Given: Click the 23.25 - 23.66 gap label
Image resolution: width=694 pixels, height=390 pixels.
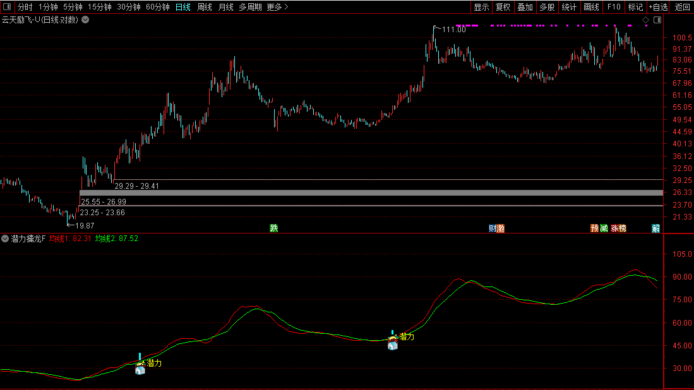Looking at the screenshot, I should 102,213.
